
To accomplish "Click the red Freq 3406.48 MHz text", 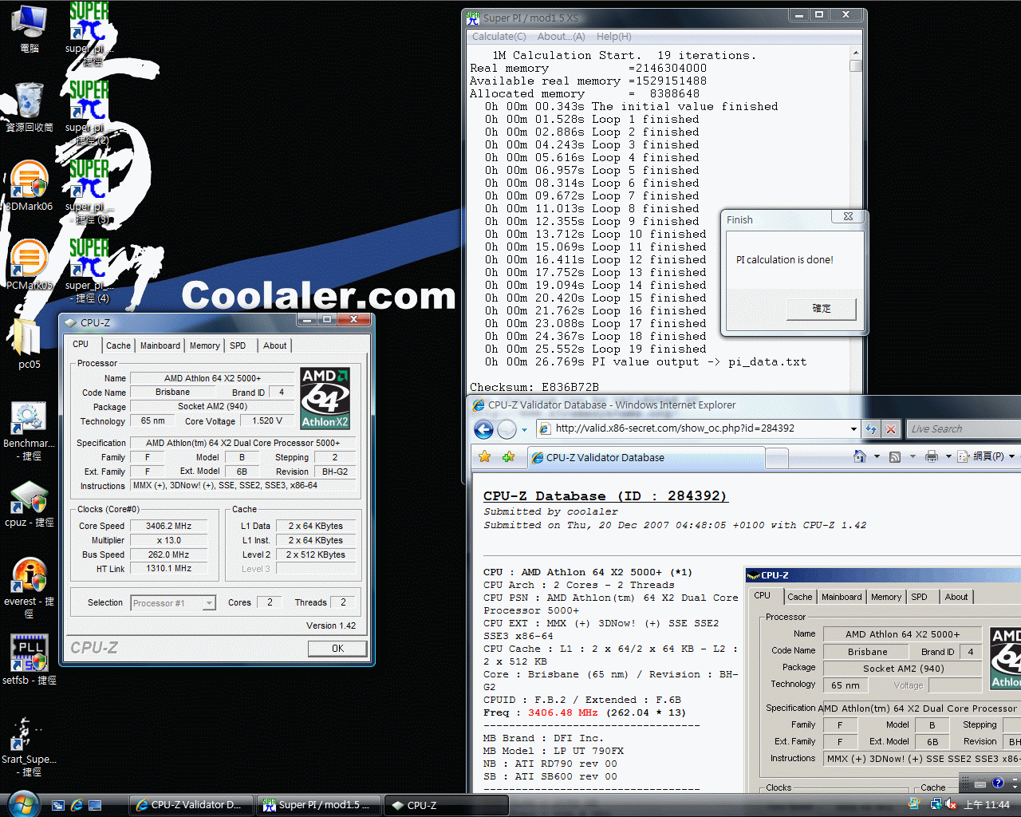I will (562, 712).
